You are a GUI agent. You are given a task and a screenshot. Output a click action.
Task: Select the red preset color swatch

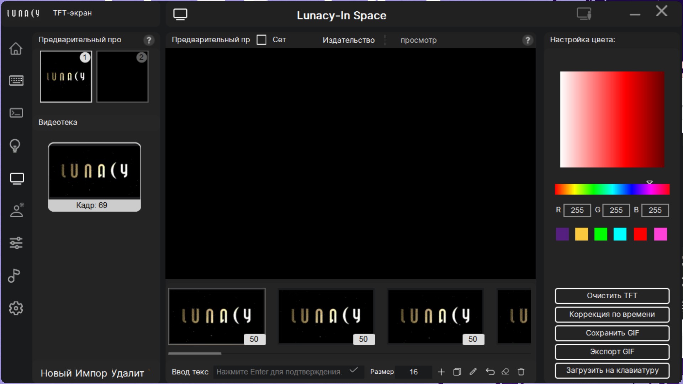coord(640,234)
